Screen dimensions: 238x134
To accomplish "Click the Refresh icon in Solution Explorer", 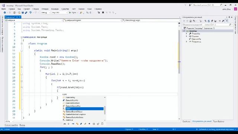I will click(209, 21).
